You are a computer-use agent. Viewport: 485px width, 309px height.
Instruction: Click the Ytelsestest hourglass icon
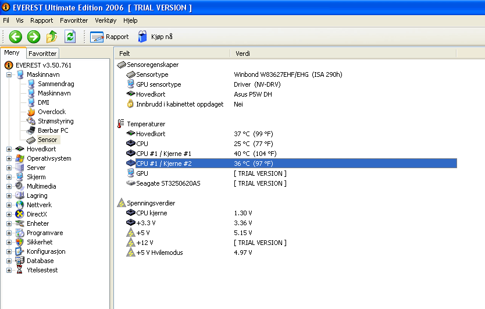(x=20, y=269)
